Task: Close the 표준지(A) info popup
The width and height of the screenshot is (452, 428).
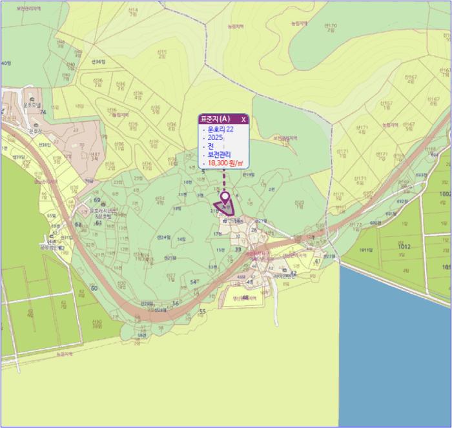Action: 243,119
